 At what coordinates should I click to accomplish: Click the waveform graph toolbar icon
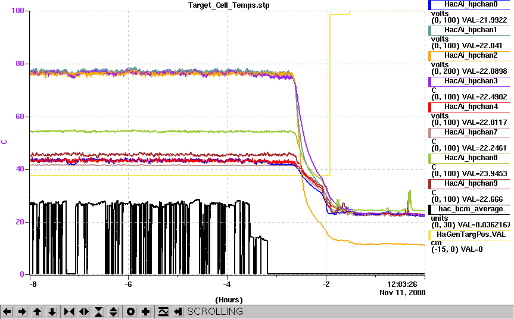tap(163, 311)
